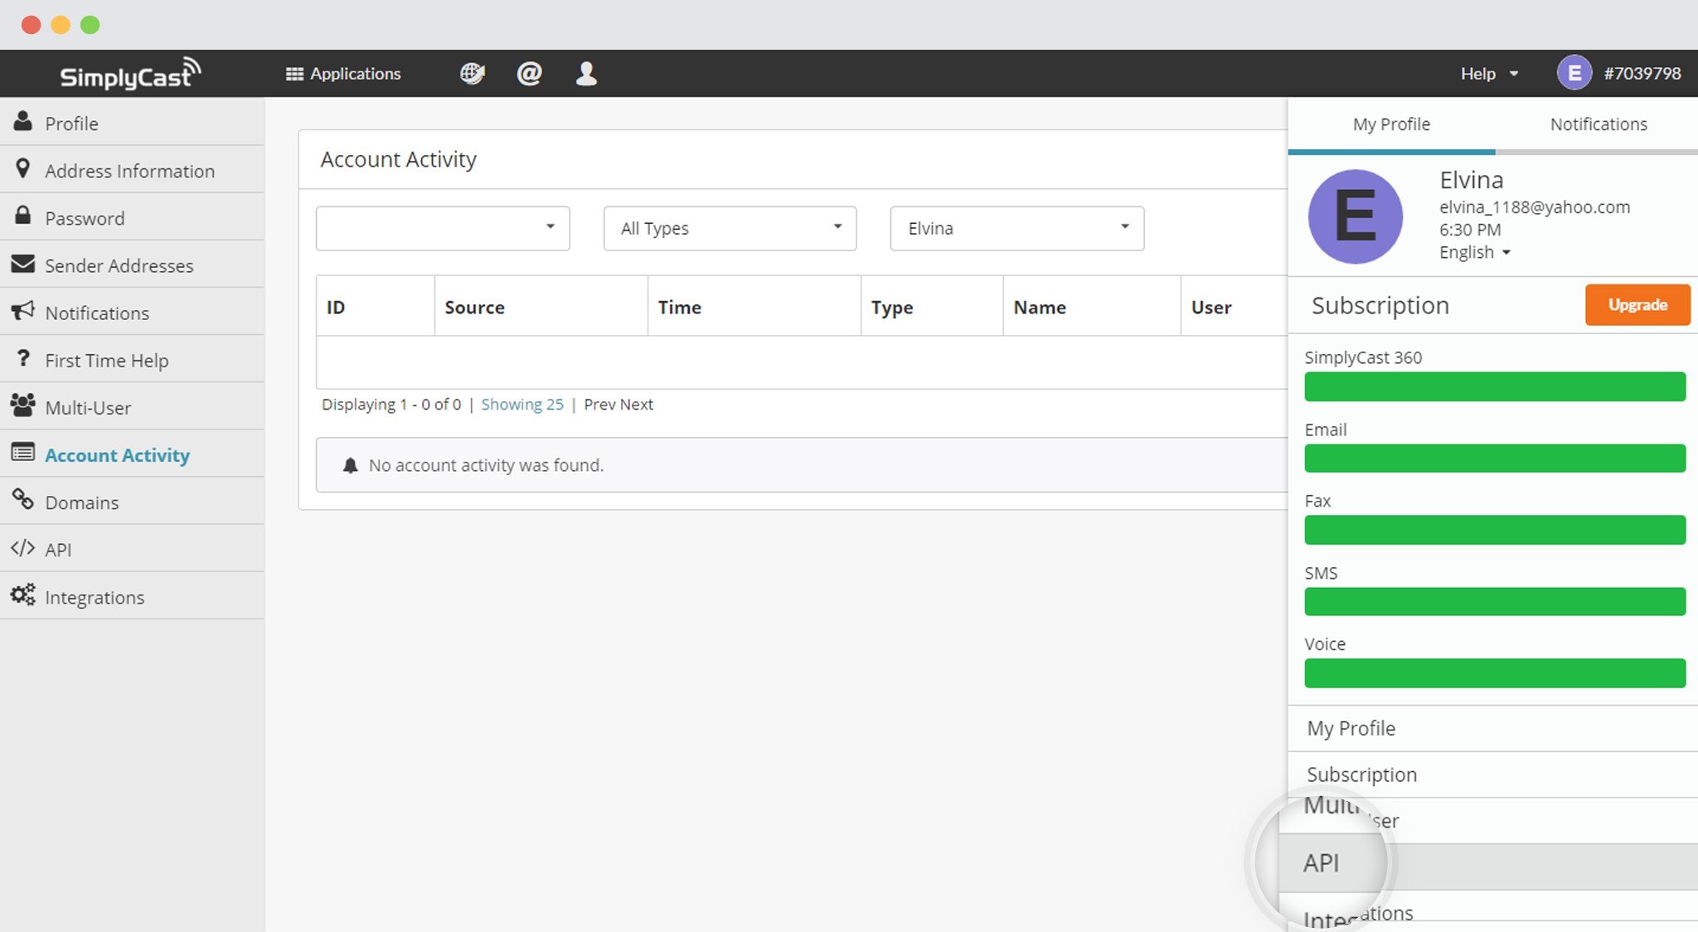
Task: Open Profile in the left sidebar
Action: (x=133, y=122)
